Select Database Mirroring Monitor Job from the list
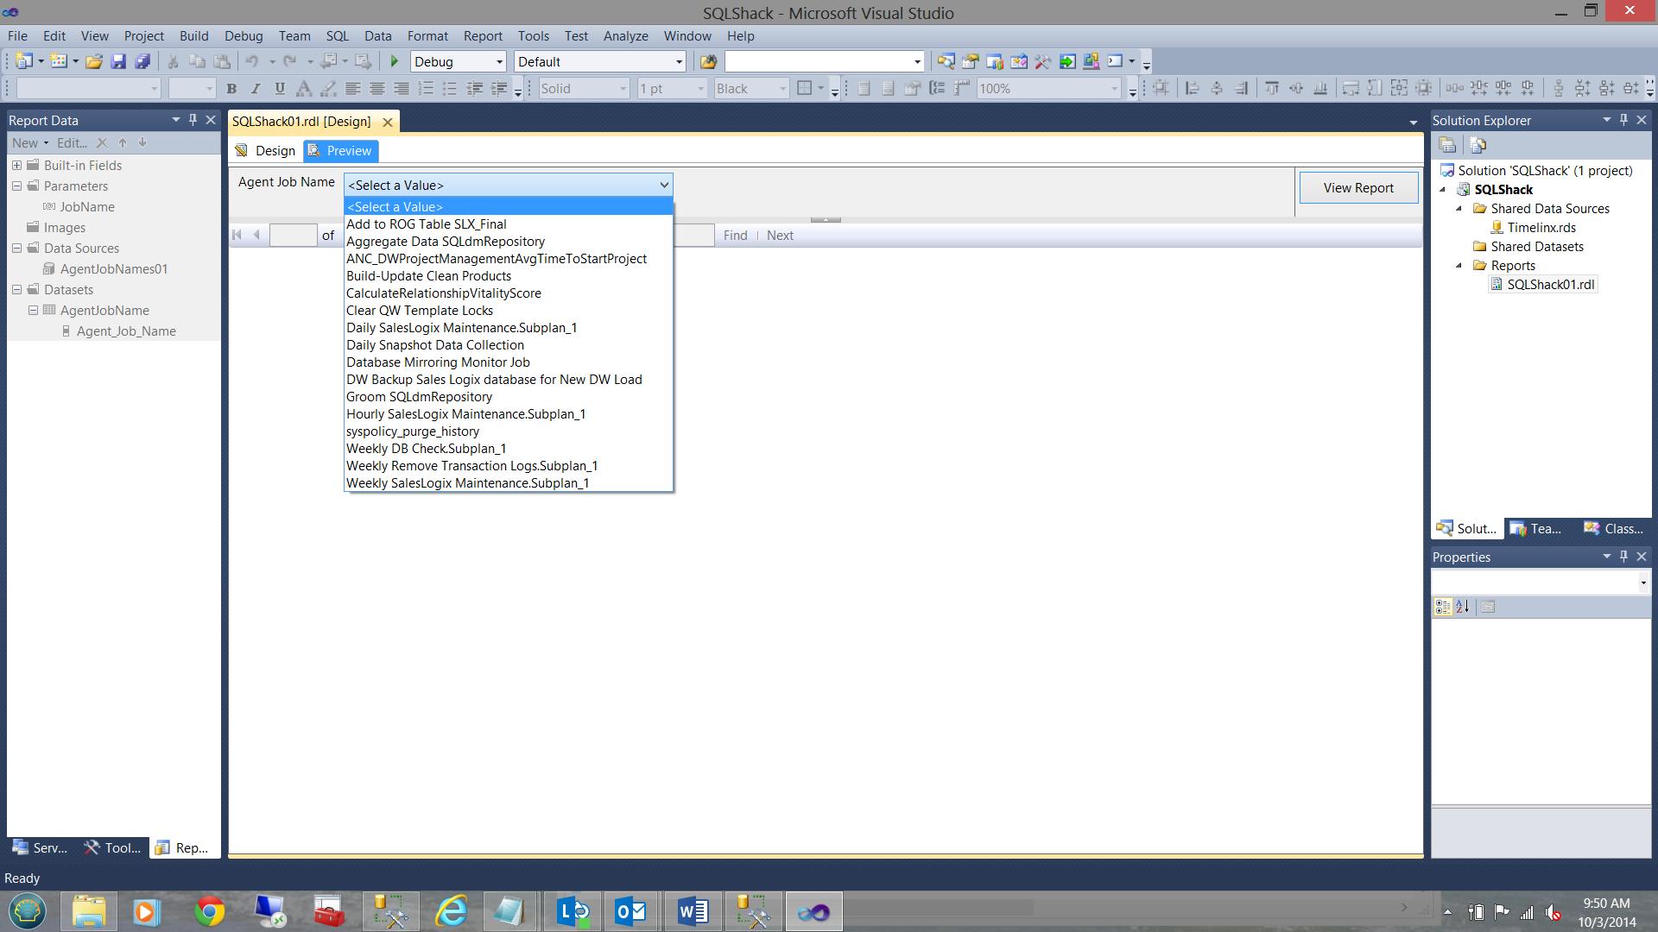The height and width of the screenshot is (932, 1658). pos(438,362)
